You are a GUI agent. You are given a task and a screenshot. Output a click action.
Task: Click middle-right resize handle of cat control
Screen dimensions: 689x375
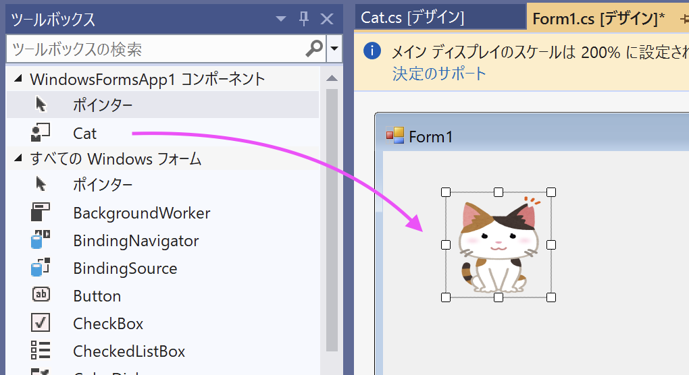point(551,245)
